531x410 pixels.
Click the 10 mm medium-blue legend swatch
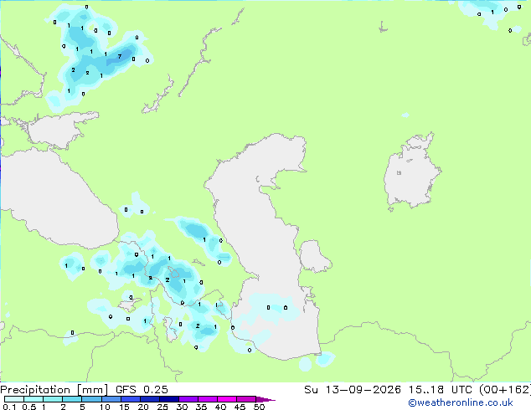[x=111, y=399]
